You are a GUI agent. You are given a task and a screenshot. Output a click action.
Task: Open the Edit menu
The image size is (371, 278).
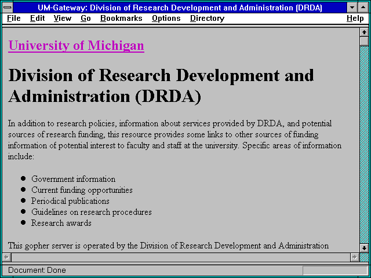pos(37,19)
